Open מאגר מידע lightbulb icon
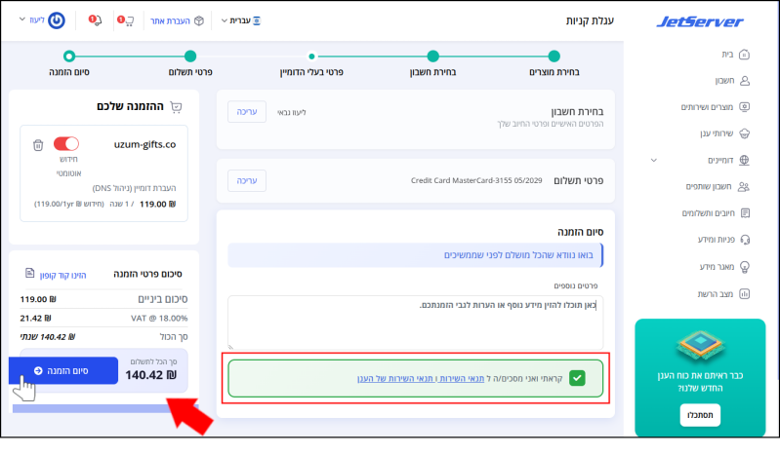Screen dimensions: 780x455 click(x=745, y=267)
